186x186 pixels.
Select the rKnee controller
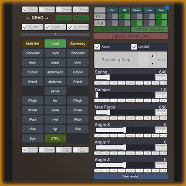pyautogui.click(x=32, y=110)
